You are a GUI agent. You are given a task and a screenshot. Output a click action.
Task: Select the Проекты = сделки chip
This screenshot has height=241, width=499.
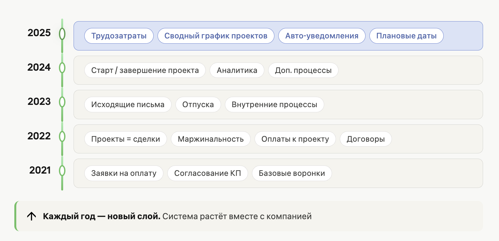coord(126,139)
